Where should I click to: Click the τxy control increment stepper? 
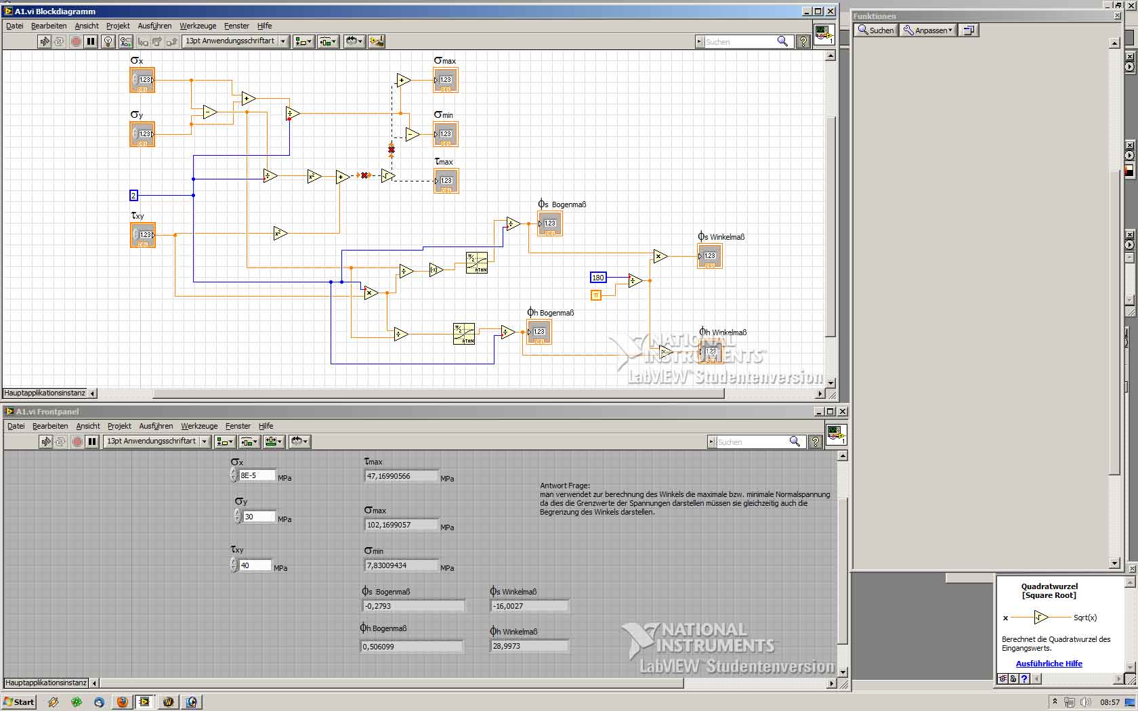[x=234, y=561]
